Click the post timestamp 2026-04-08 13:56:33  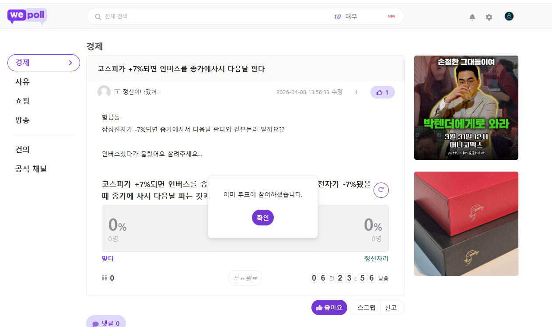(x=303, y=92)
